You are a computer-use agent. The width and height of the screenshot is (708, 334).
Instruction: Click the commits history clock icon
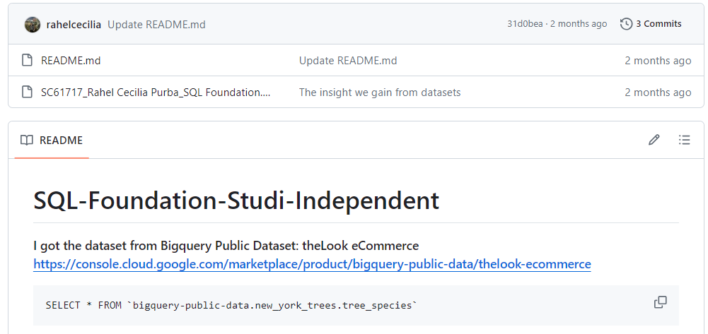626,24
